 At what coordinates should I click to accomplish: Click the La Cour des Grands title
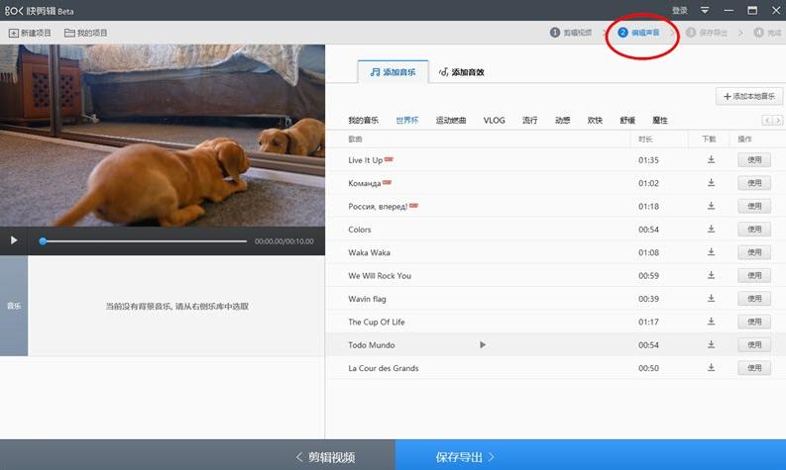tap(383, 368)
